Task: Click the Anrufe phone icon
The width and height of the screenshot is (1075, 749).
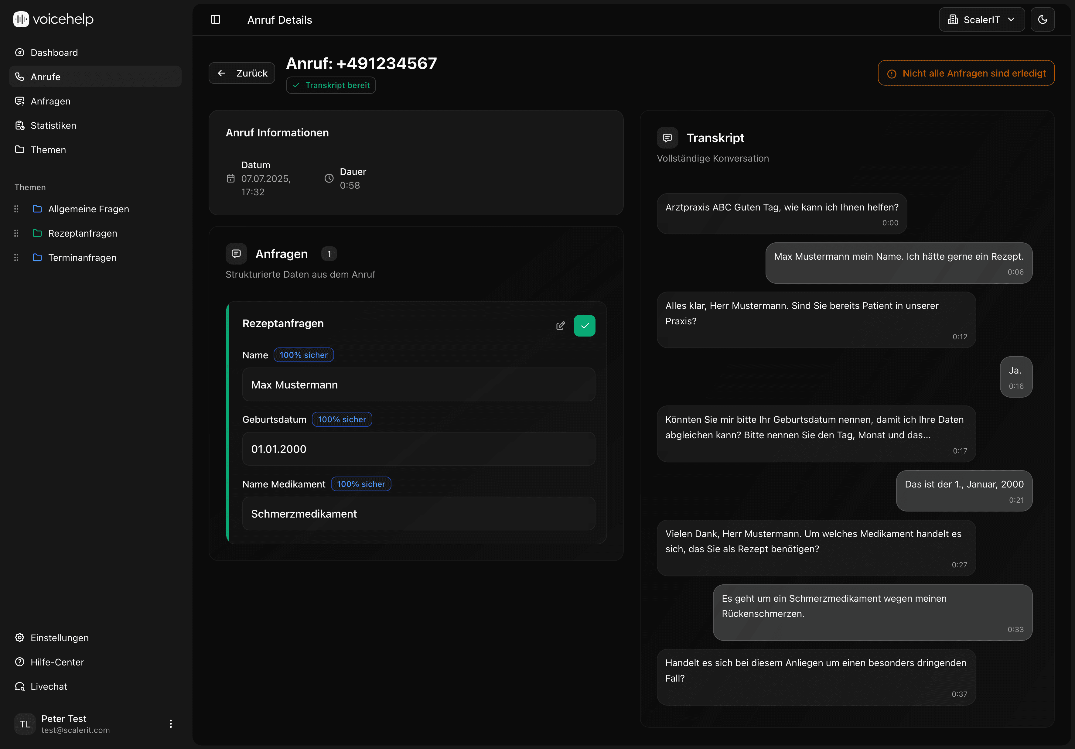Action: [x=20, y=76]
